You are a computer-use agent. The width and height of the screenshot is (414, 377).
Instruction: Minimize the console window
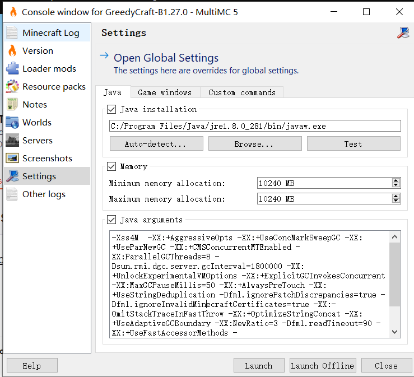[334, 12]
